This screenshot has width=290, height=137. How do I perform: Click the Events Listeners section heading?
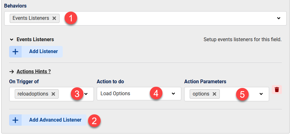[35, 40]
